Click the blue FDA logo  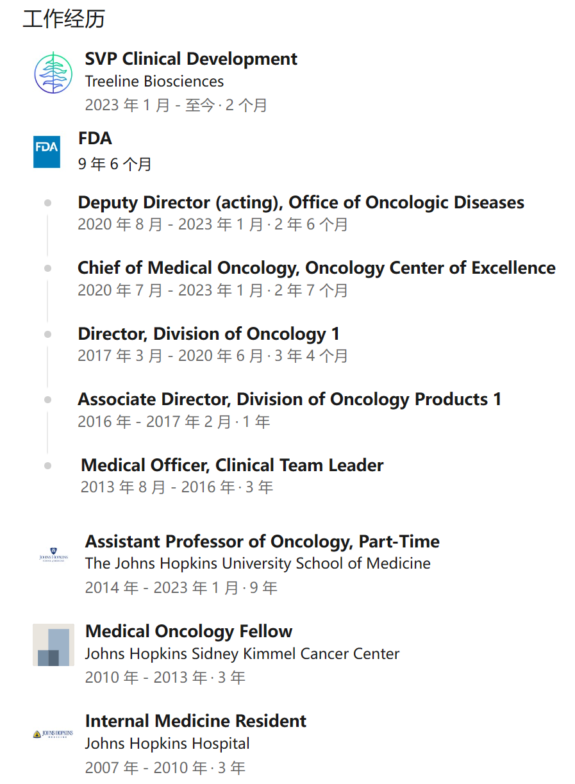[47, 152]
